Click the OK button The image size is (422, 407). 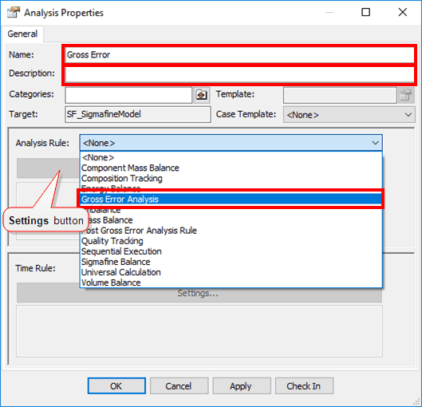(116, 386)
